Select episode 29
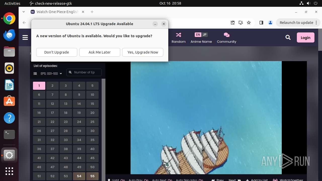322x181 pixels. click(x=79, y=131)
